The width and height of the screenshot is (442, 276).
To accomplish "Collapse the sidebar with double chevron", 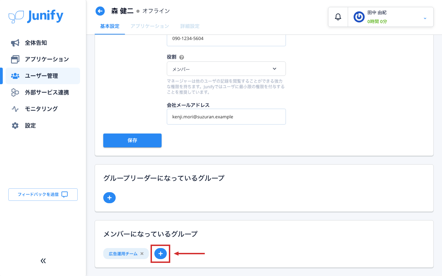I will pyautogui.click(x=43, y=261).
